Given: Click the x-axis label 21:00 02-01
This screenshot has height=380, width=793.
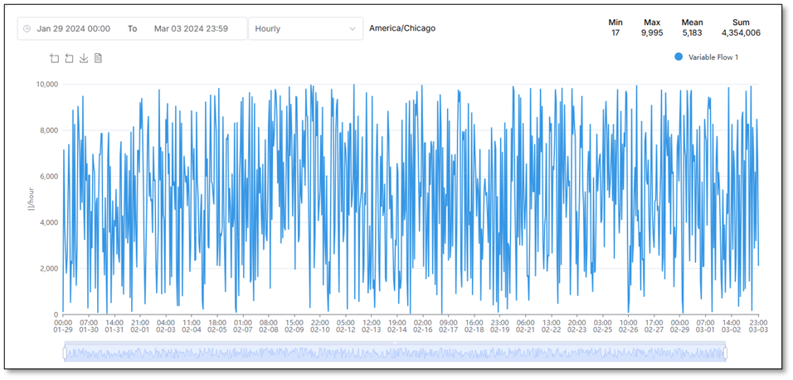Looking at the screenshot, I should pyautogui.click(x=140, y=326).
